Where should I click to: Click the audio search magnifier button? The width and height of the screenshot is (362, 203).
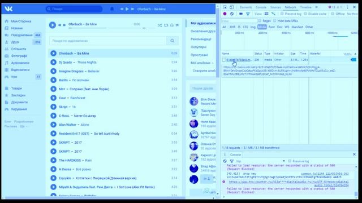point(172,41)
